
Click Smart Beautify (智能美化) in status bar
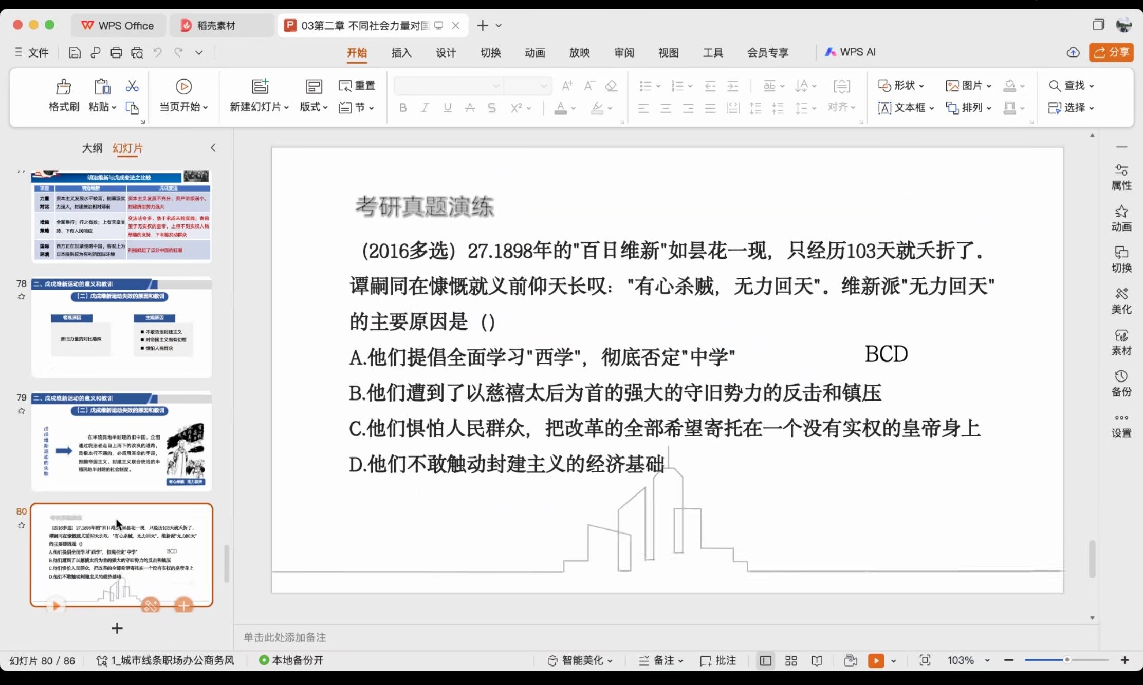click(x=580, y=660)
